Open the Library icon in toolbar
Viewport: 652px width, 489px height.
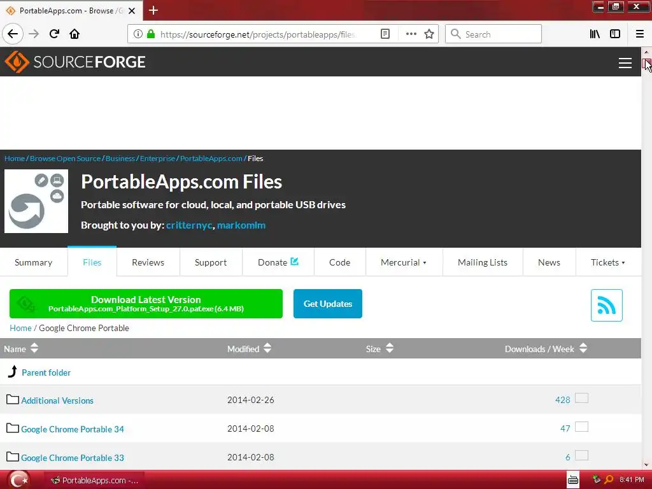[x=595, y=34]
